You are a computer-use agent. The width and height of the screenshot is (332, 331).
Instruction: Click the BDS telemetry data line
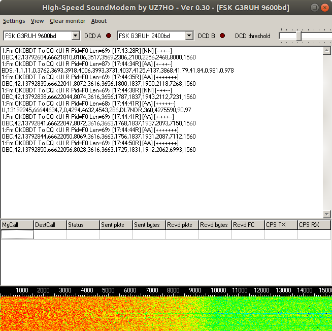click(x=118, y=71)
